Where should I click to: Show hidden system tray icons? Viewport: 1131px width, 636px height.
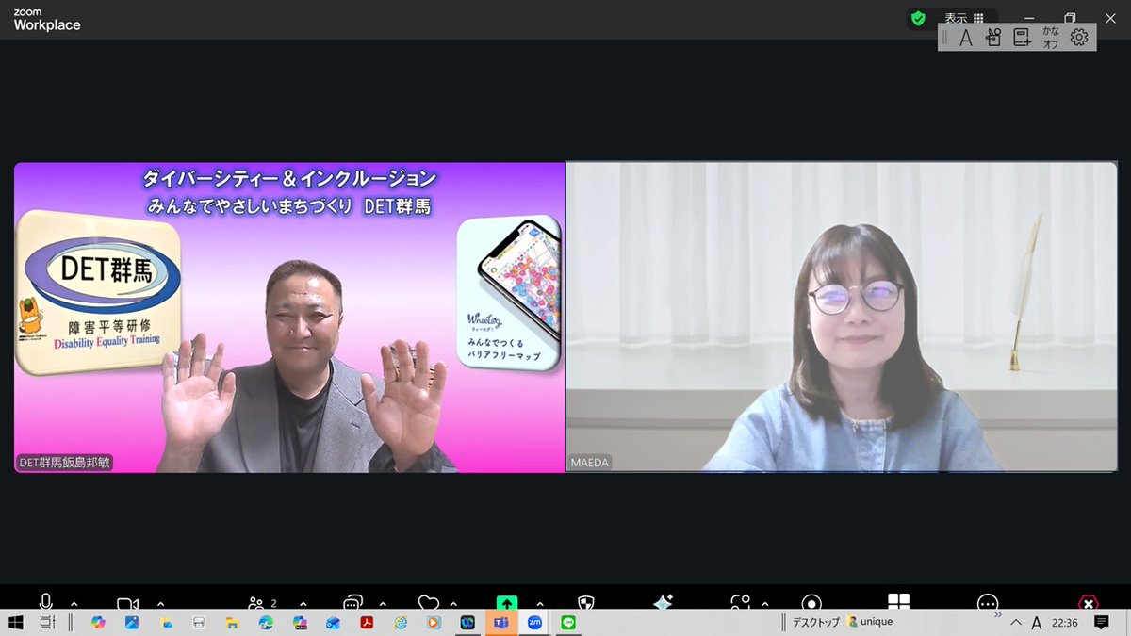coord(1016,623)
